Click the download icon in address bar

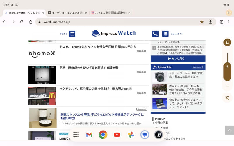click(x=210, y=22)
